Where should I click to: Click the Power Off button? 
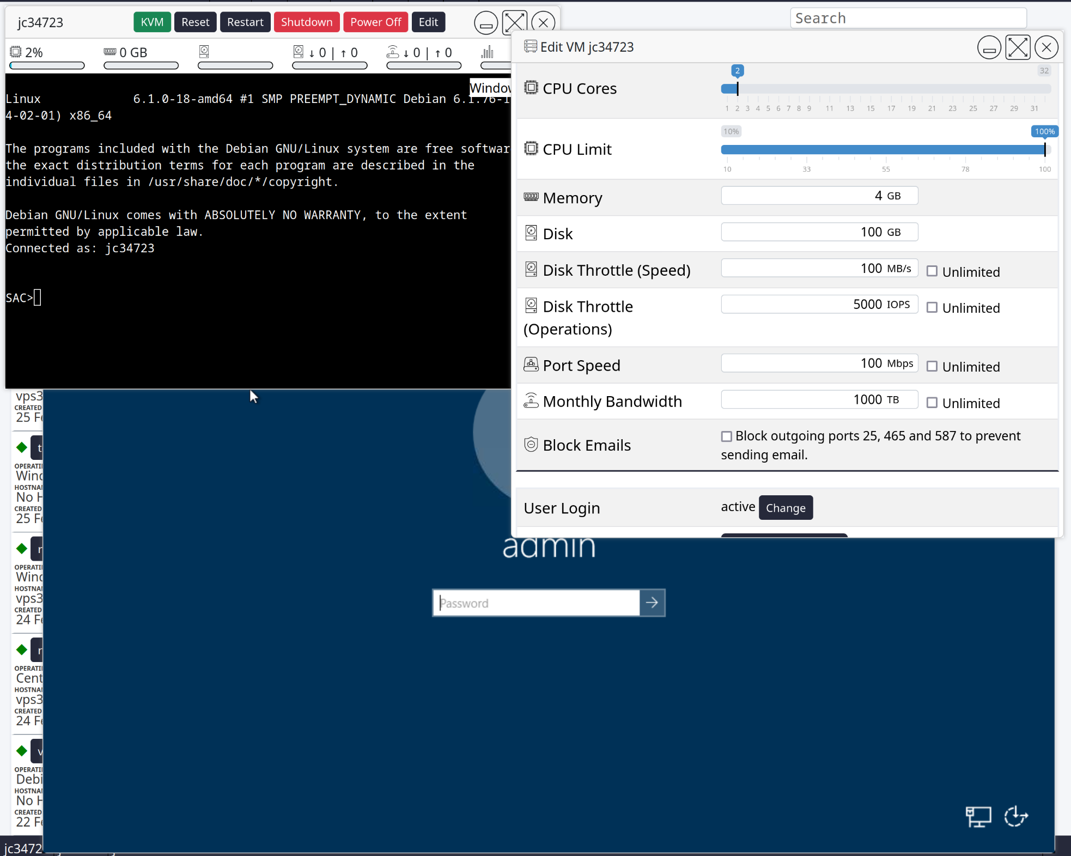[x=375, y=22]
